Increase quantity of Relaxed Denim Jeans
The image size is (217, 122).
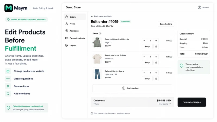click(156, 73)
